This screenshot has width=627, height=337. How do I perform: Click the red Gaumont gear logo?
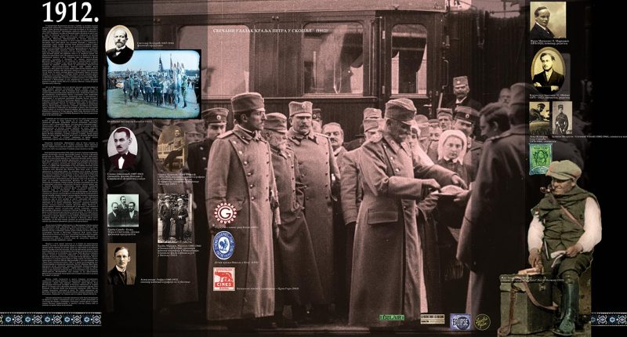223,213
